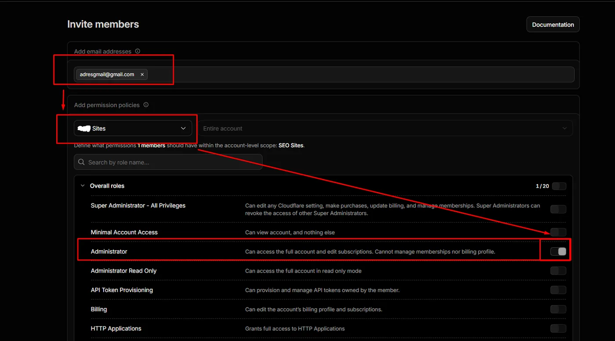The height and width of the screenshot is (341, 615).
Task: Click the Invite members heading
Action: 103,25
